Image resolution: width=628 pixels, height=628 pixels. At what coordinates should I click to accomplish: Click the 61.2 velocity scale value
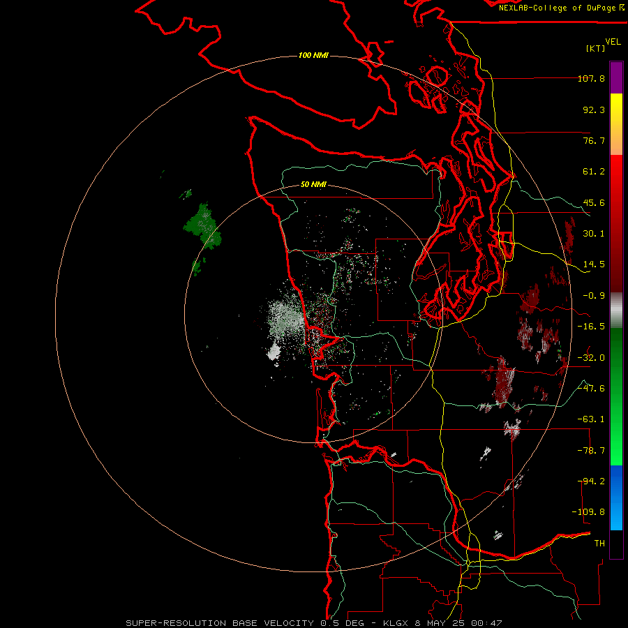point(594,172)
